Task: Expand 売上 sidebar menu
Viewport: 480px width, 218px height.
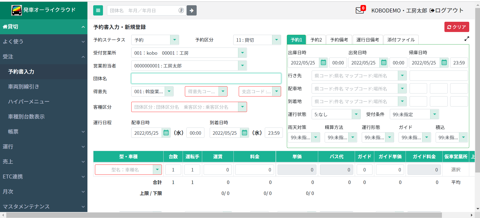Action: pos(44,162)
